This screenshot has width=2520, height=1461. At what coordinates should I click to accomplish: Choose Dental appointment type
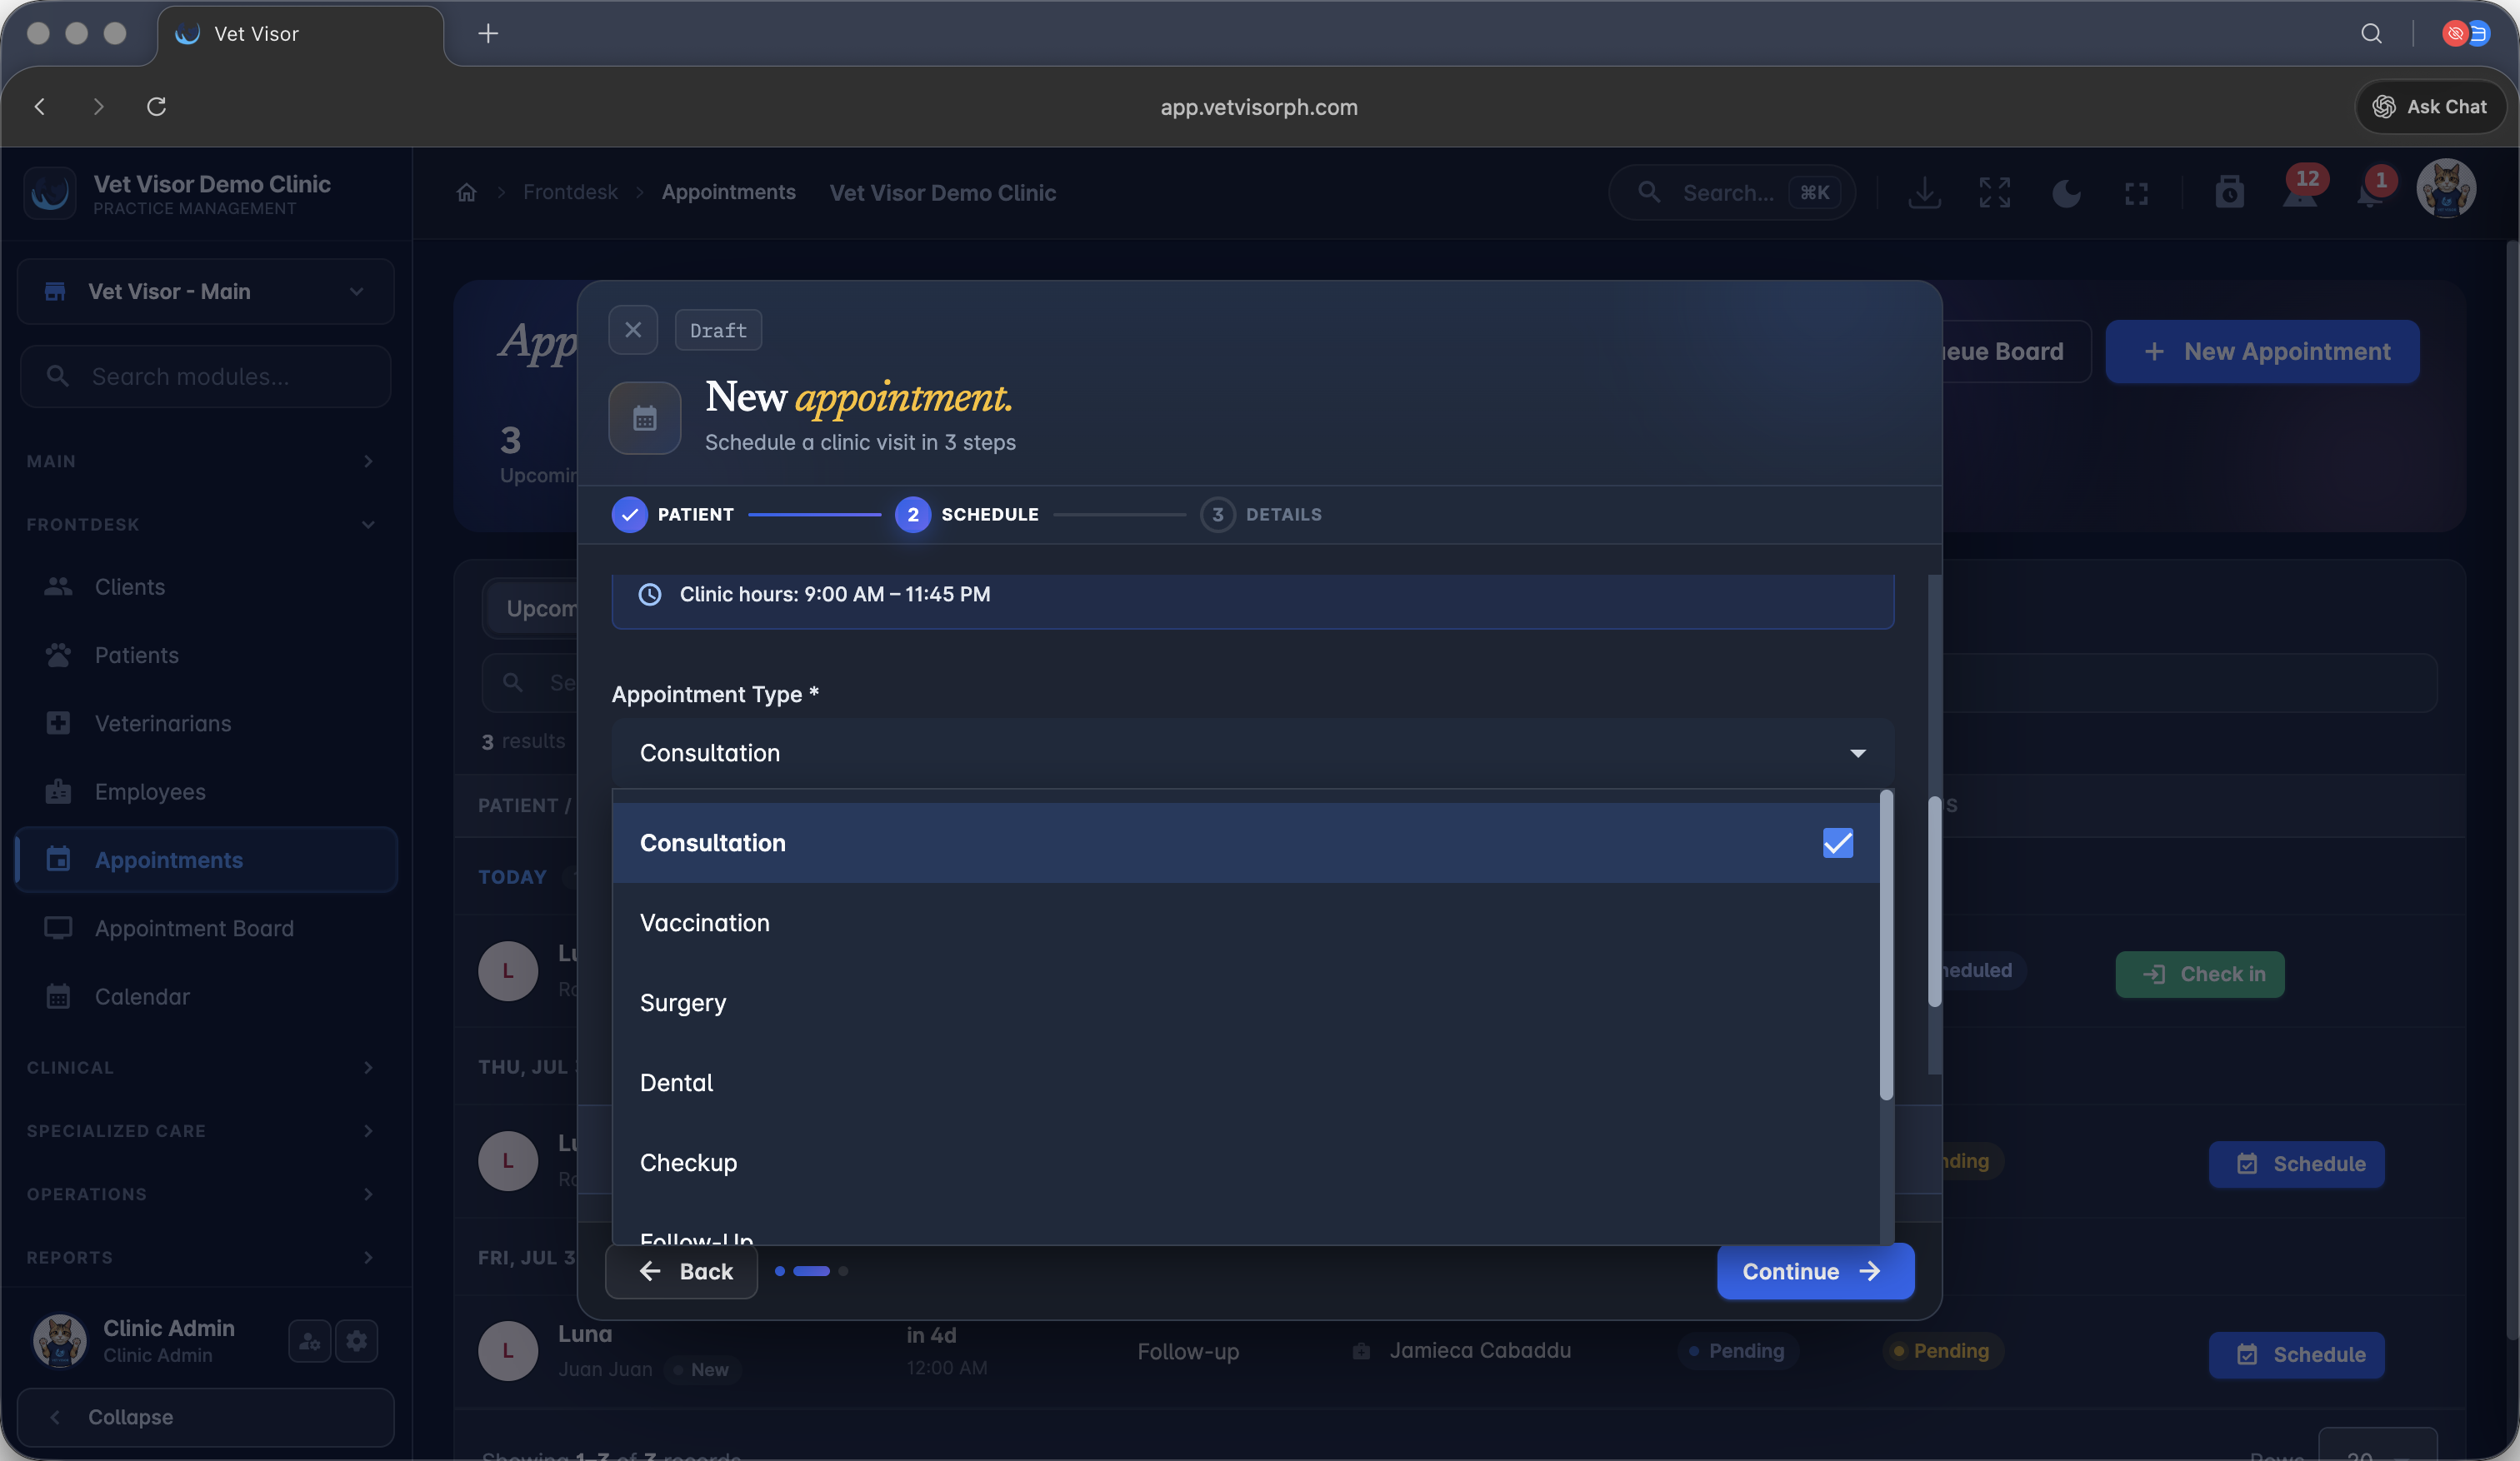pos(1246,1082)
